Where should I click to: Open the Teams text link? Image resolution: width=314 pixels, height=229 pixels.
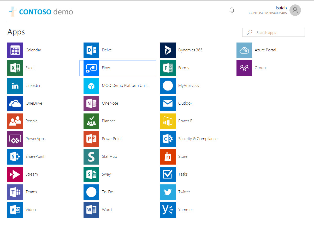point(31,192)
